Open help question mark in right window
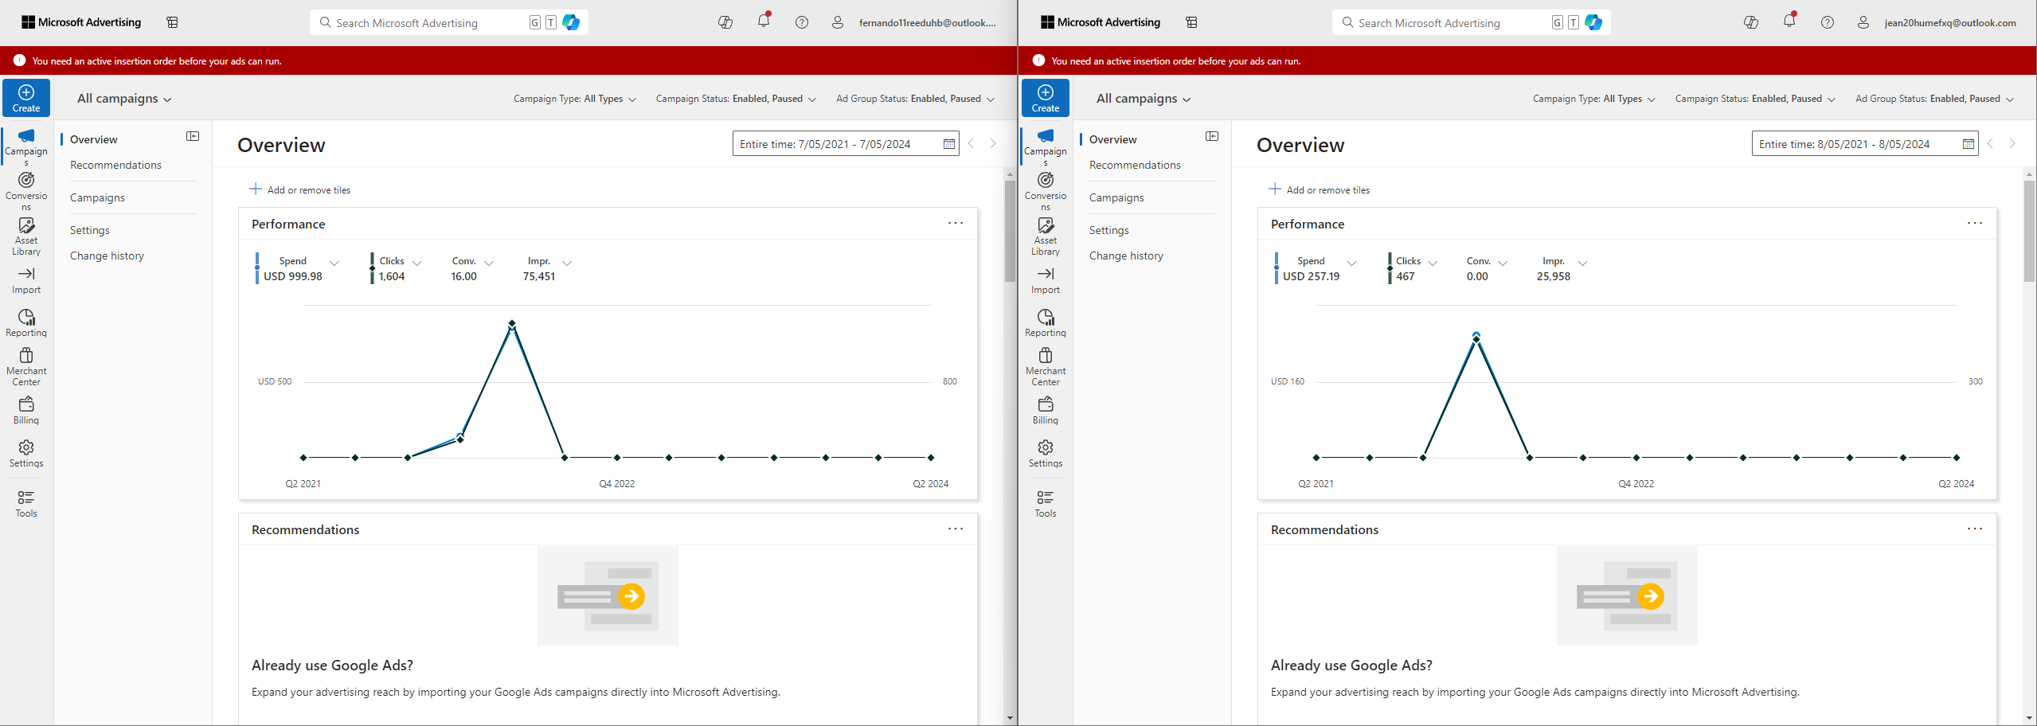2037x726 pixels. click(1828, 22)
